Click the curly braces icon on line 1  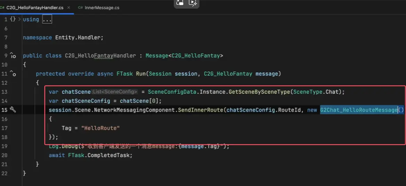13,19
